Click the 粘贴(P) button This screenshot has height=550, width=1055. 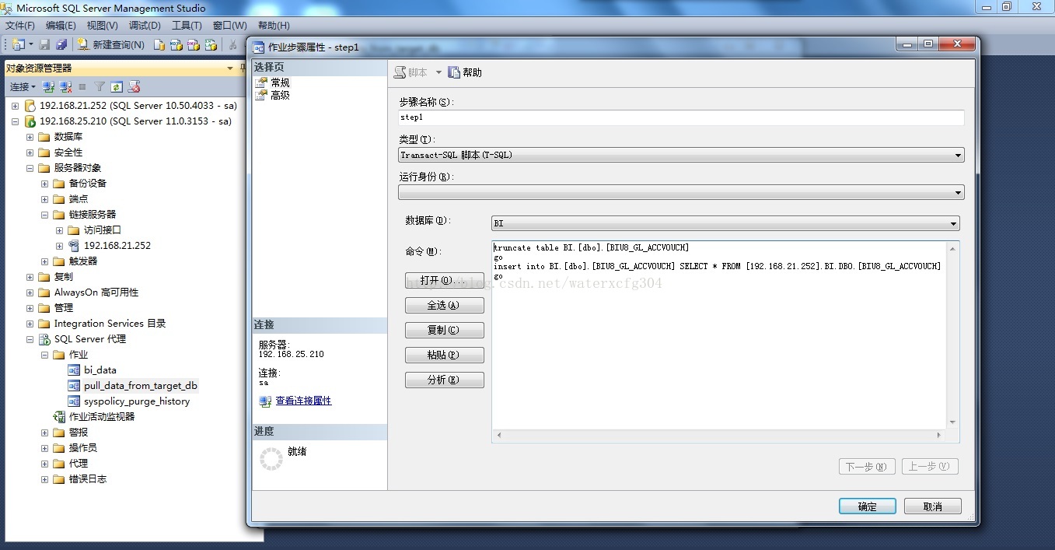(445, 355)
